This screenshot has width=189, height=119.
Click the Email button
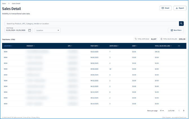[165, 8]
